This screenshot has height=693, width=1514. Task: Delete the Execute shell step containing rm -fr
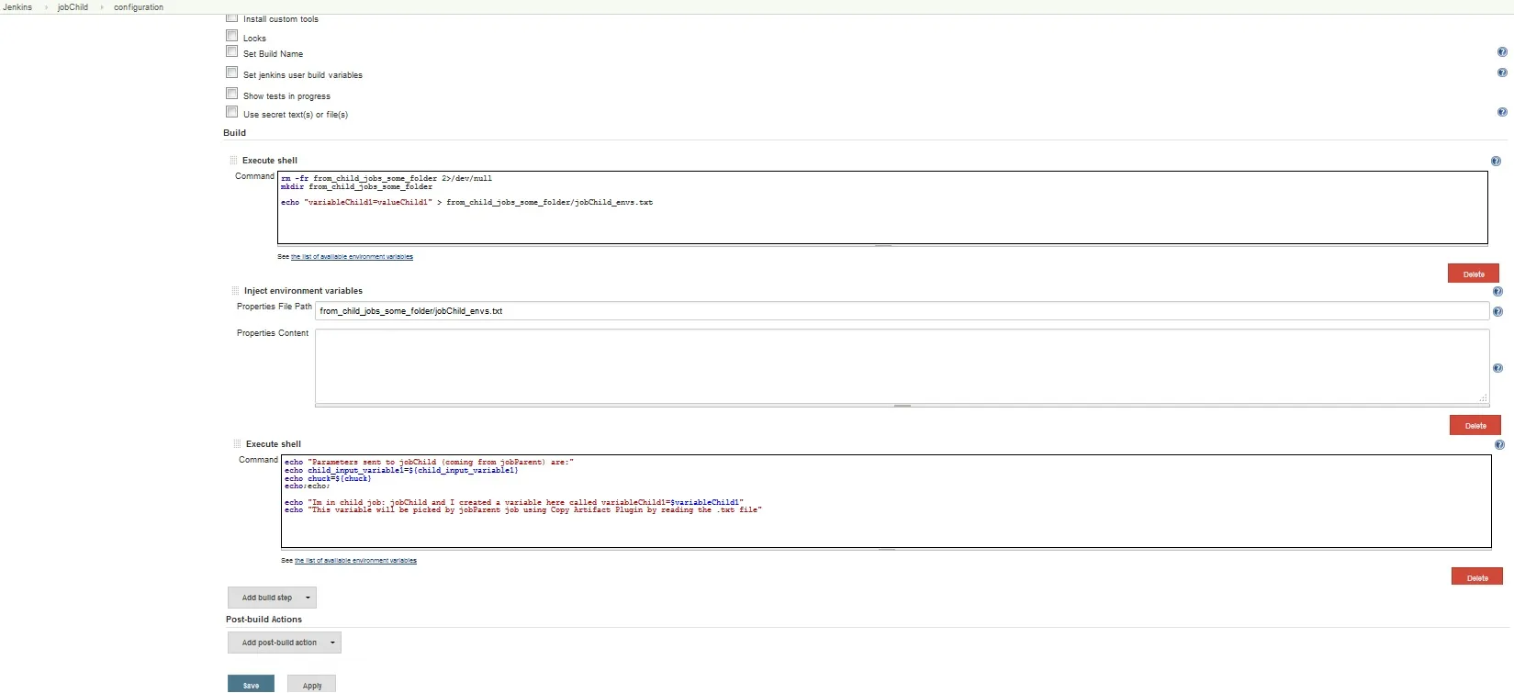tap(1474, 274)
